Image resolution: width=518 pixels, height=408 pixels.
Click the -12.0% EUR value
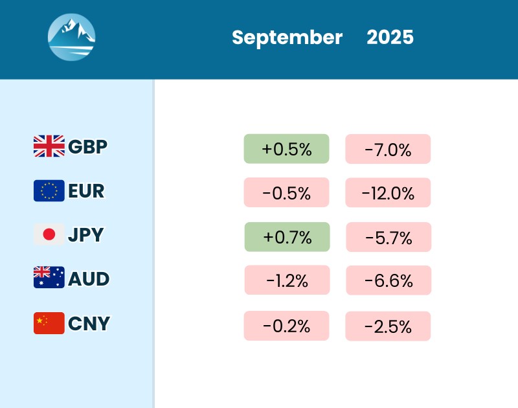click(388, 193)
